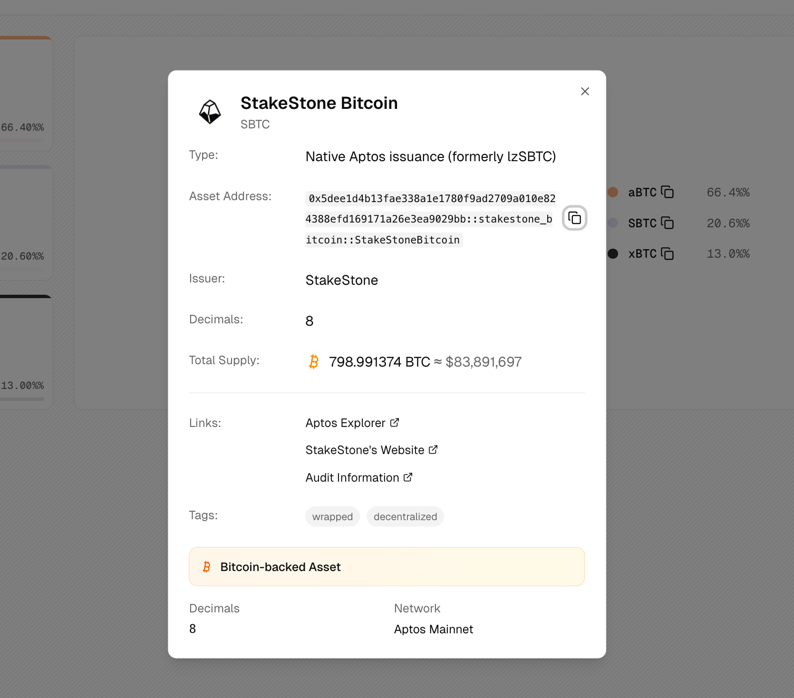Screen dimensions: 794x698
Task: Click the external-link icon beside Audit Information
Action: [408, 477]
